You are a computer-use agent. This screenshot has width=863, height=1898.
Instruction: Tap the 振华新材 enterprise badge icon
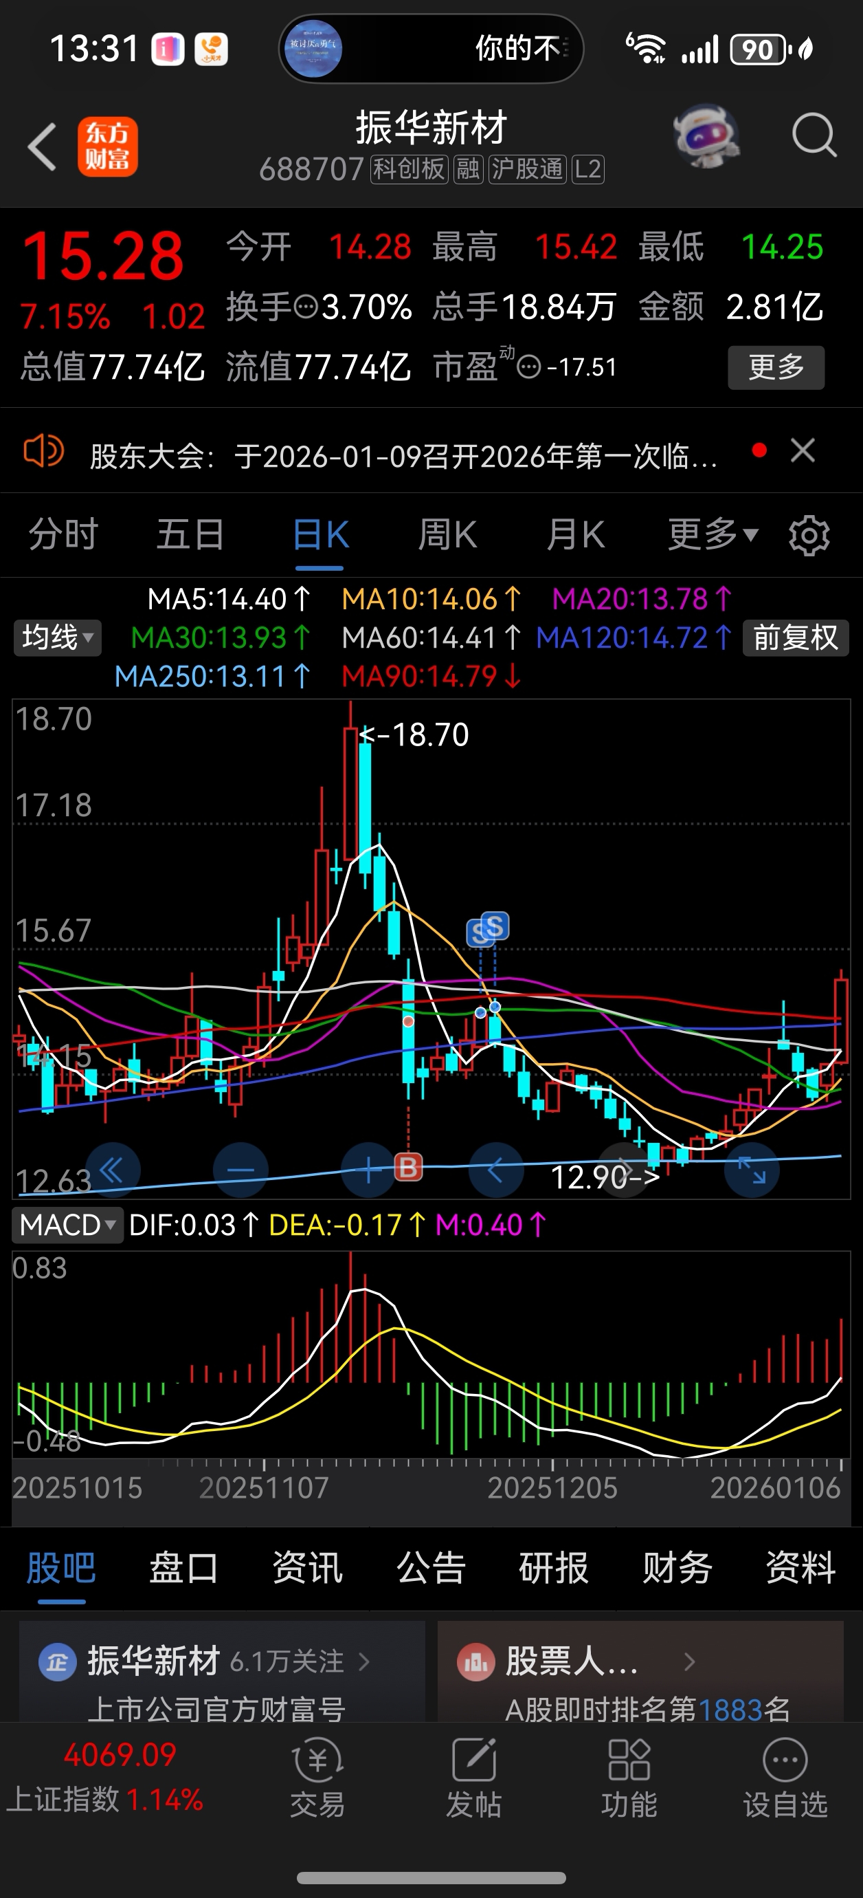pos(57,1662)
